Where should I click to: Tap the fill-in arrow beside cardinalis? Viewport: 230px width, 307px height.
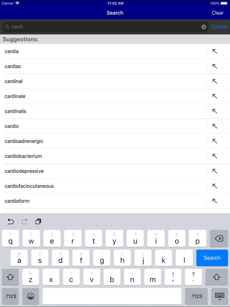(215, 111)
